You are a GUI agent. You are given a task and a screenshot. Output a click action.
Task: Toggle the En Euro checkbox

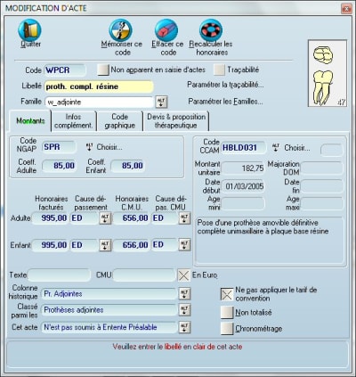184,275
